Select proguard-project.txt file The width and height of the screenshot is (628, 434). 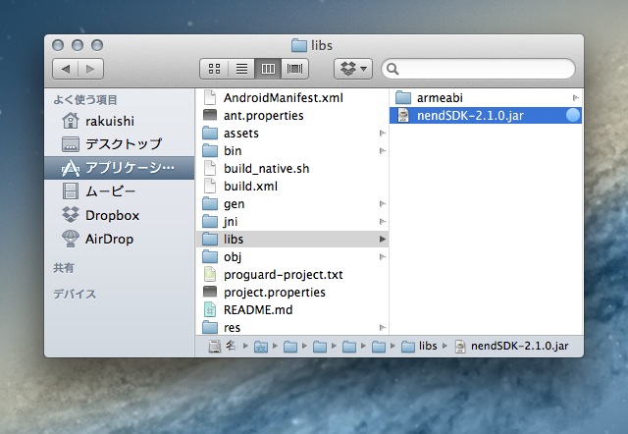coord(292,275)
